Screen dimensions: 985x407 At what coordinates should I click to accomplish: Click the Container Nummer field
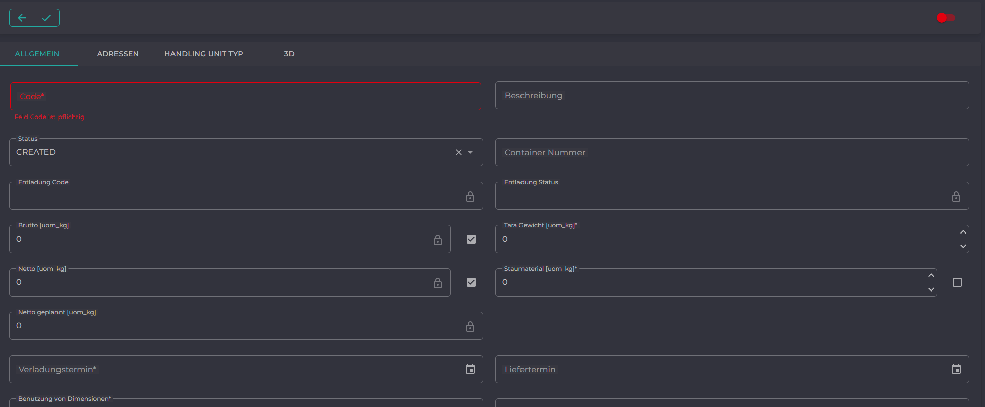click(732, 152)
